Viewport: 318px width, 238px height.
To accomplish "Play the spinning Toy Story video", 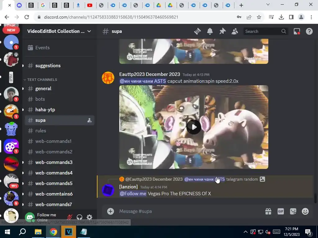I will click(x=194, y=127).
